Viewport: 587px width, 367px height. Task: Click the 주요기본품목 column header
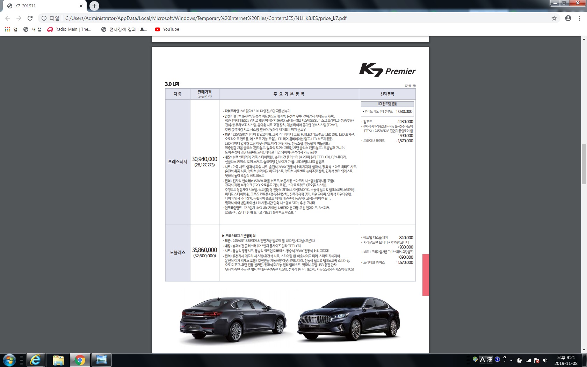point(289,94)
